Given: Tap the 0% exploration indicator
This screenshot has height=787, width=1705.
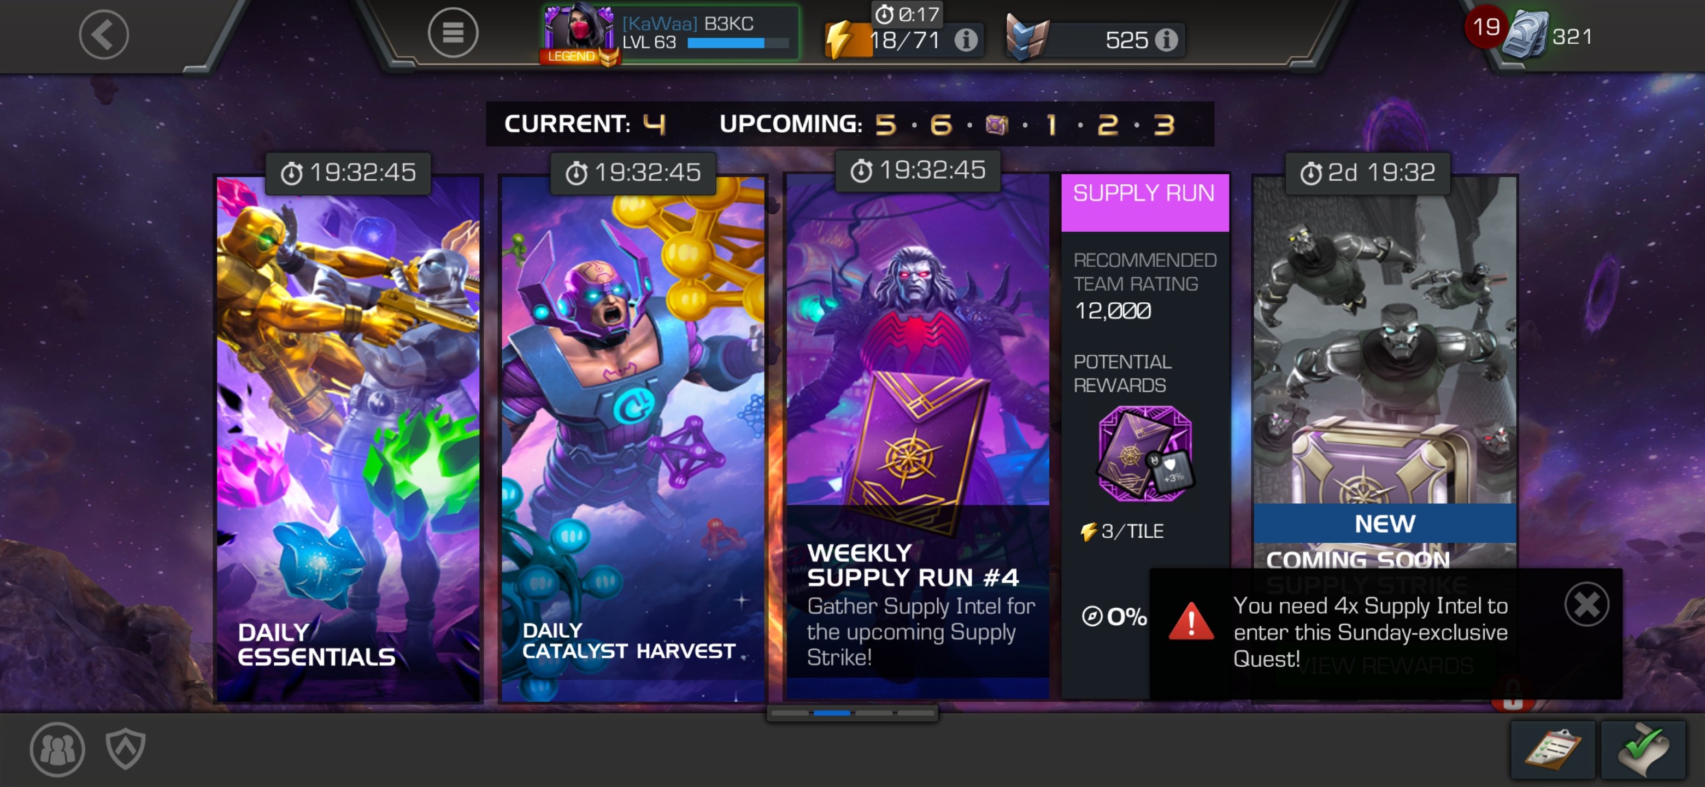Looking at the screenshot, I should coord(1114,617).
